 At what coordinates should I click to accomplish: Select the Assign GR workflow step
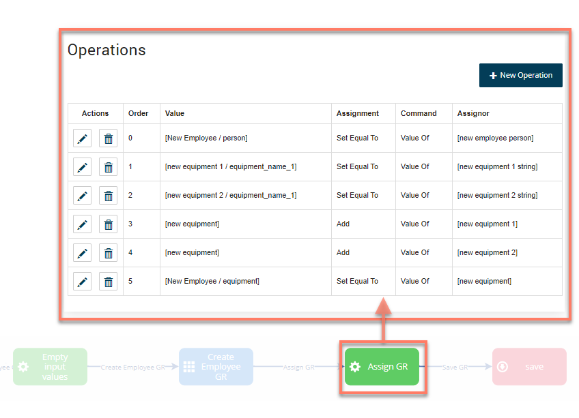pyautogui.click(x=382, y=366)
